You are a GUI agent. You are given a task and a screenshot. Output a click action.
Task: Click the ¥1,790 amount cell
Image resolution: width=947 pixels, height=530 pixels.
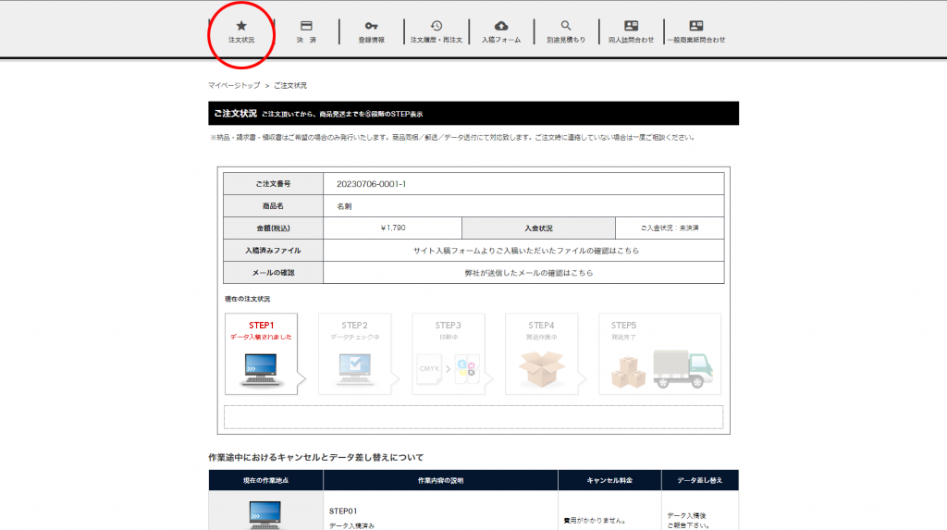[393, 228]
